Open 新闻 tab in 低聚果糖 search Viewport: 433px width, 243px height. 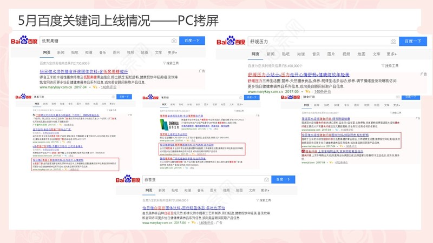pos(61,52)
